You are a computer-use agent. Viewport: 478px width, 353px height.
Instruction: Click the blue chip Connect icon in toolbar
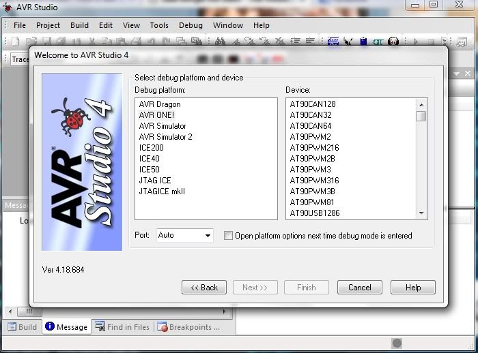click(333, 42)
